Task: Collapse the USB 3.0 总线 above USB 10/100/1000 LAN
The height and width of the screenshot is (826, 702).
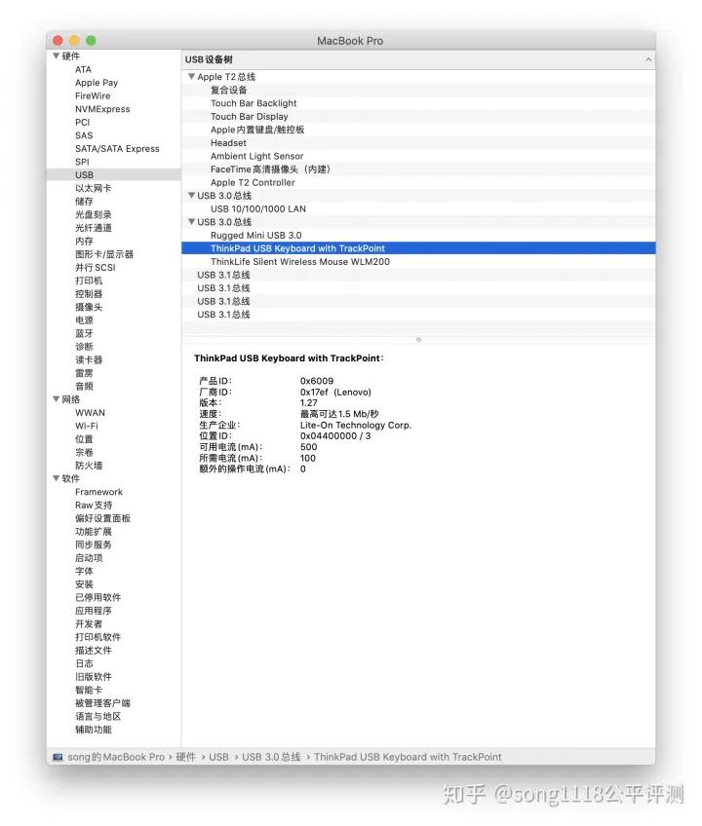Action: pyautogui.click(x=191, y=196)
